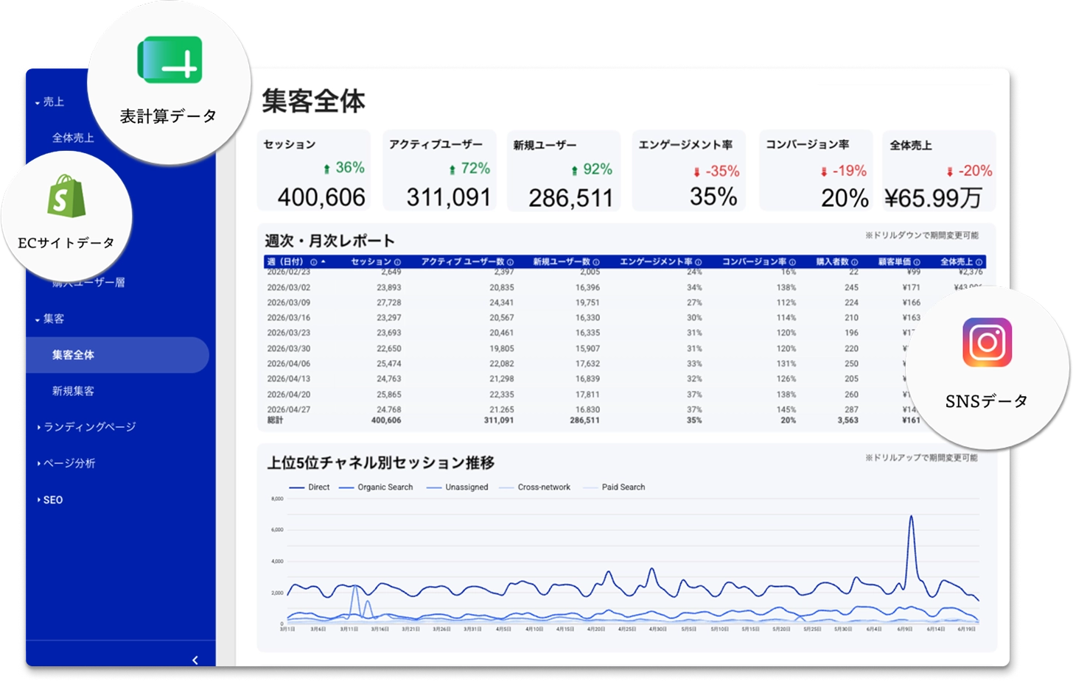1073x681 pixels.
Task: Click the green up arrow in セッション card
Action: (x=326, y=169)
